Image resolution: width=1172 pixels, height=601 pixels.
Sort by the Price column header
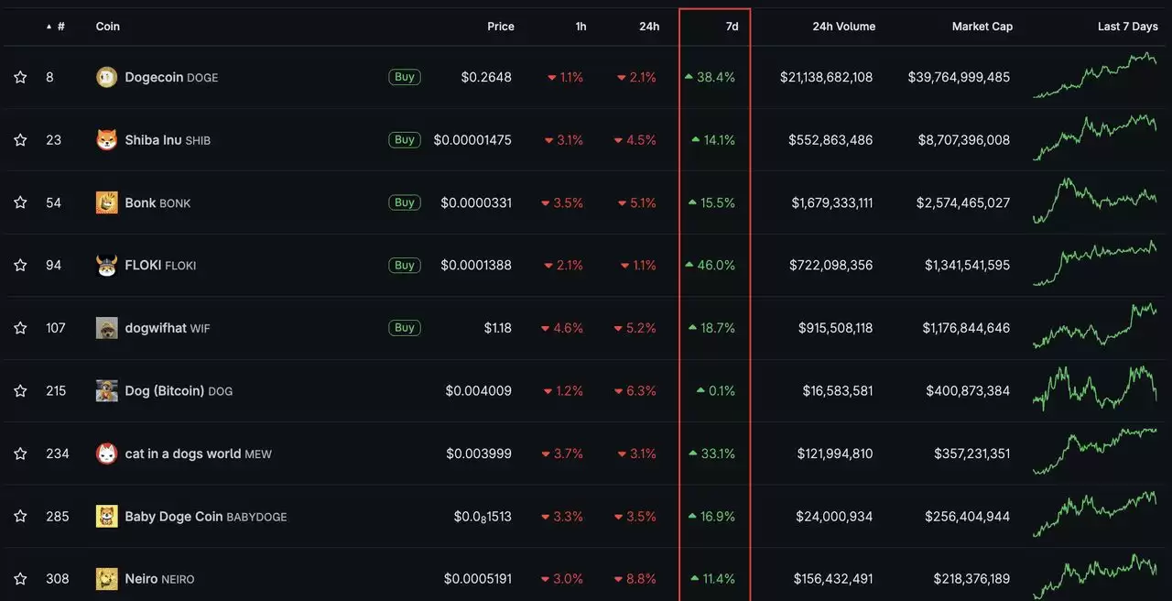coord(500,27)
